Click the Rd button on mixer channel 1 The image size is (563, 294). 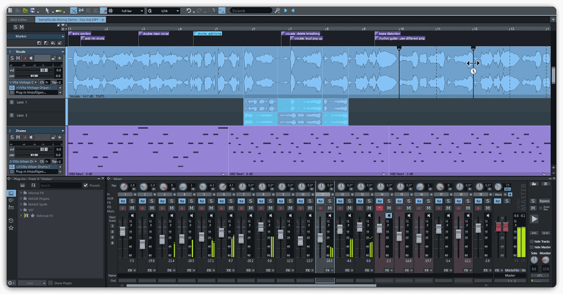[123, 201]
